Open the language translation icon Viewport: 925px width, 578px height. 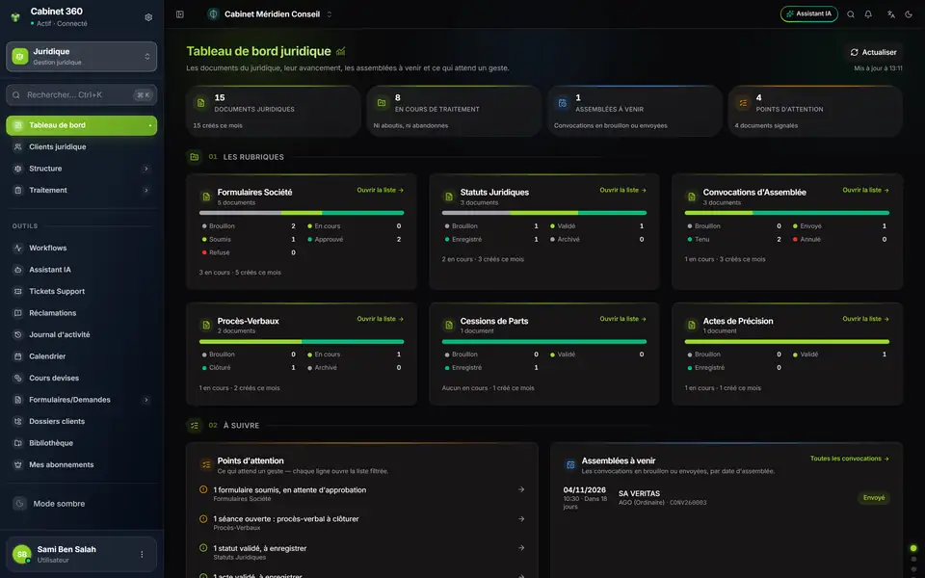890,14
